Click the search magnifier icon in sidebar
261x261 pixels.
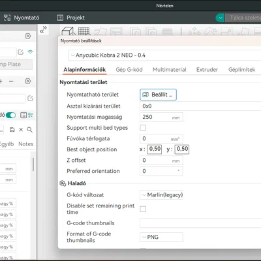(x=29, y=130)
